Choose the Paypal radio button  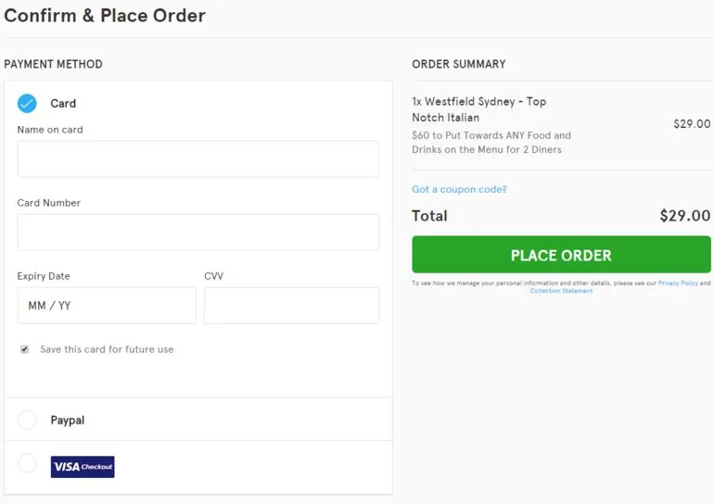pyautogui.click(x=27, y=421)
